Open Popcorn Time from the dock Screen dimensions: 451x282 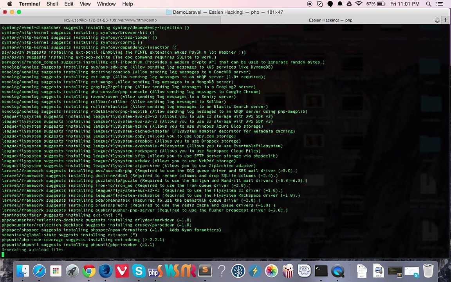point(288,271)
